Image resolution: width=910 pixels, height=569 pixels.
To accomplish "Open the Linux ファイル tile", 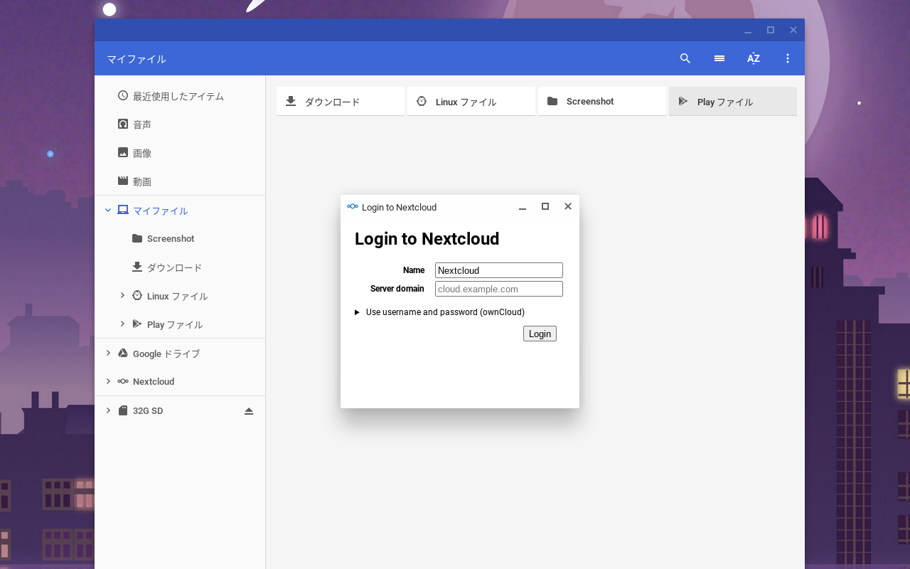I will point(471,101).
